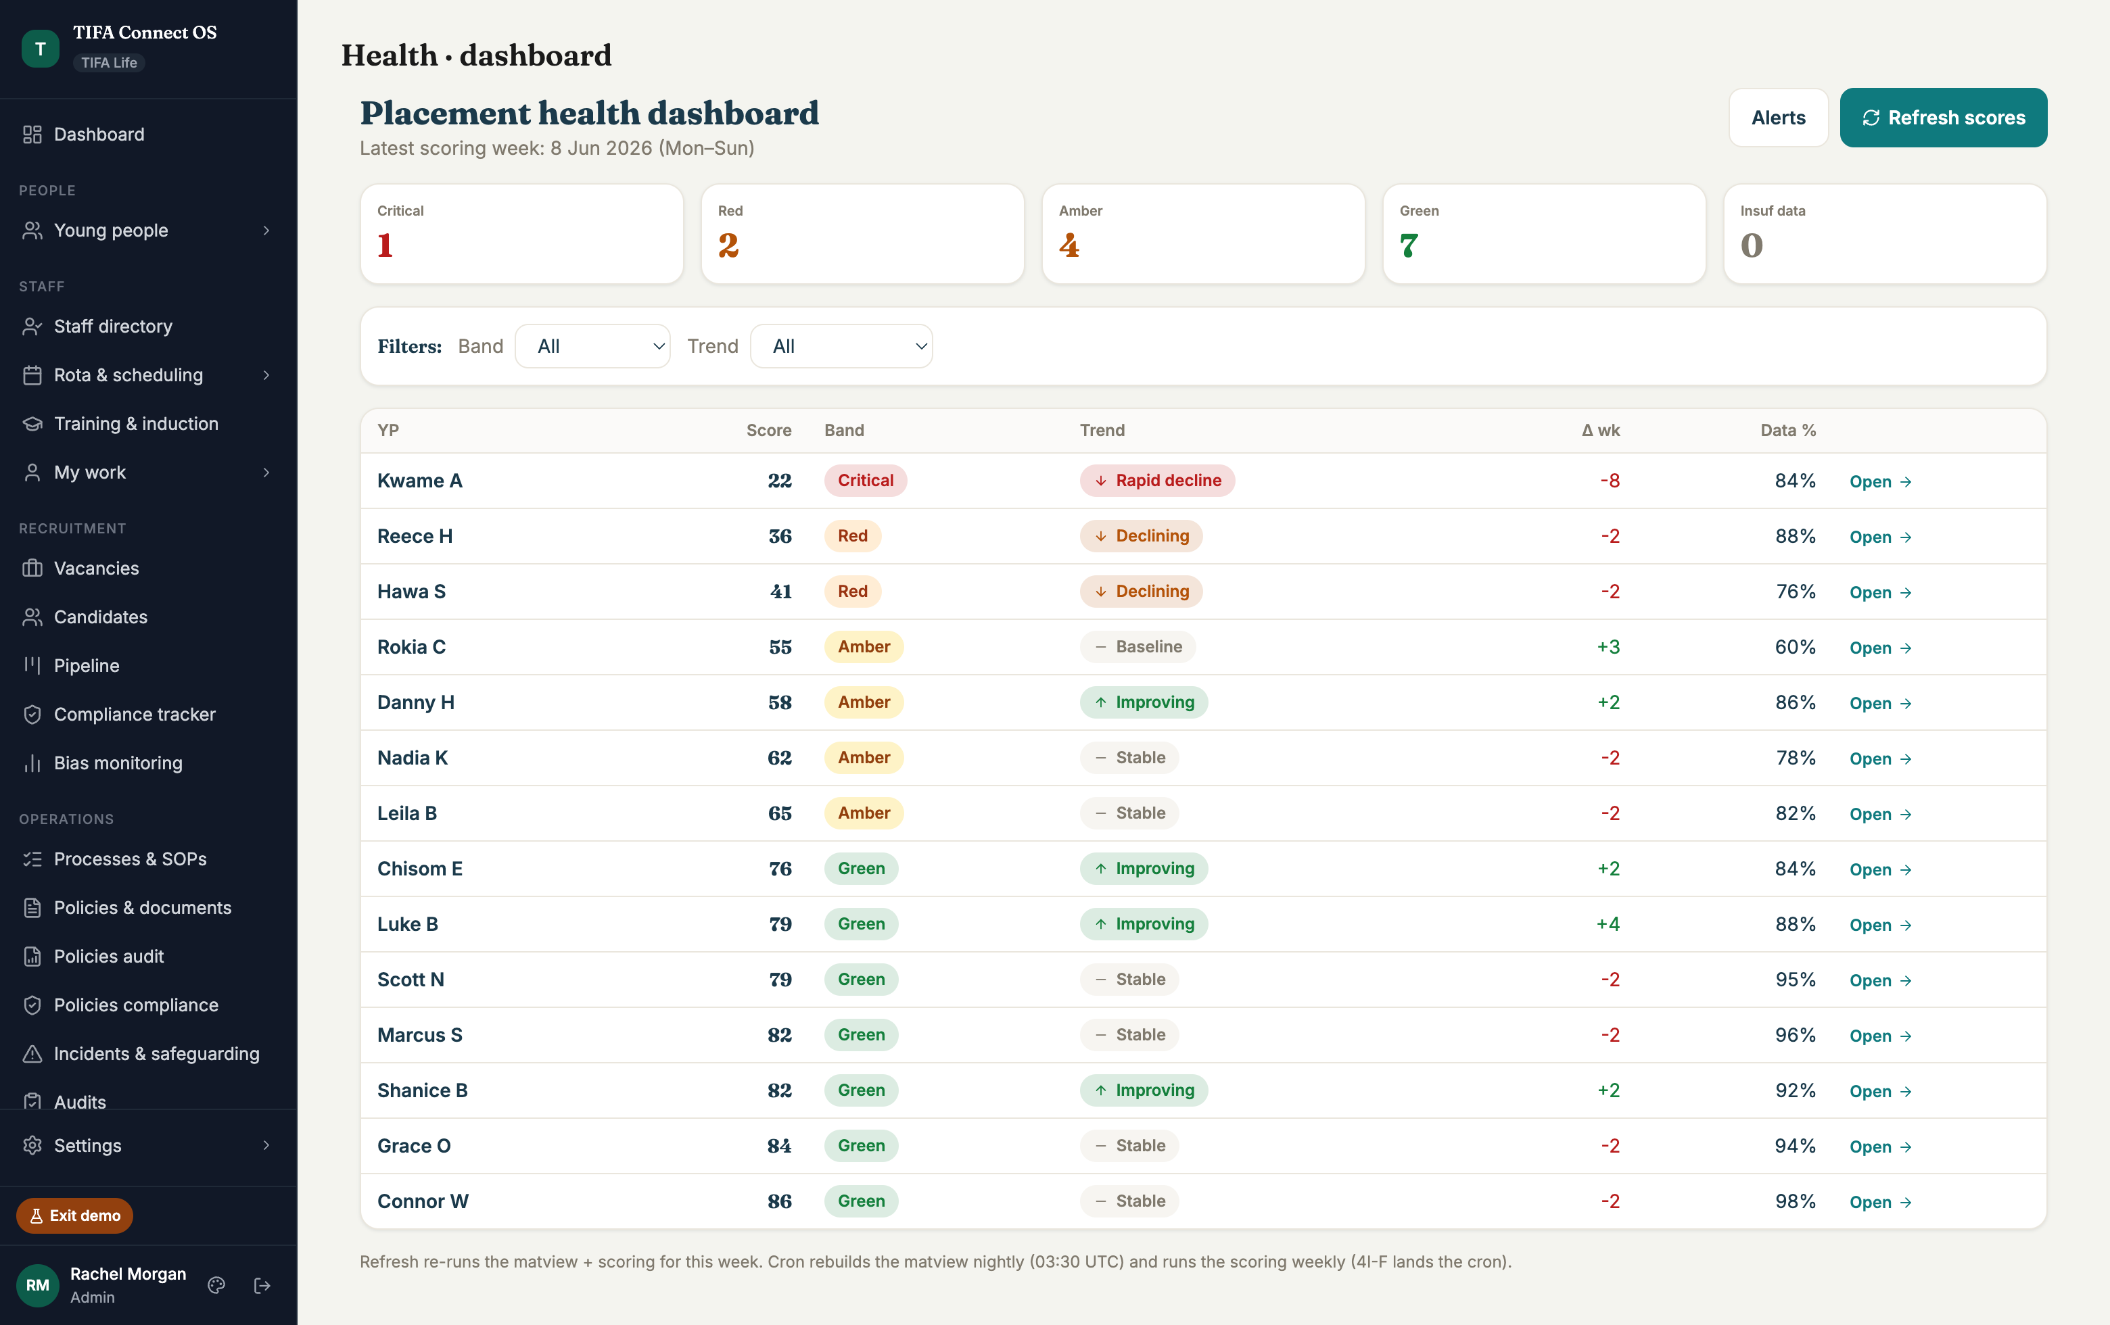Click the refresh arrows icon in Refresh scores
The width and height of the screenshot is (2110, 1325).
click(1871, 118)
